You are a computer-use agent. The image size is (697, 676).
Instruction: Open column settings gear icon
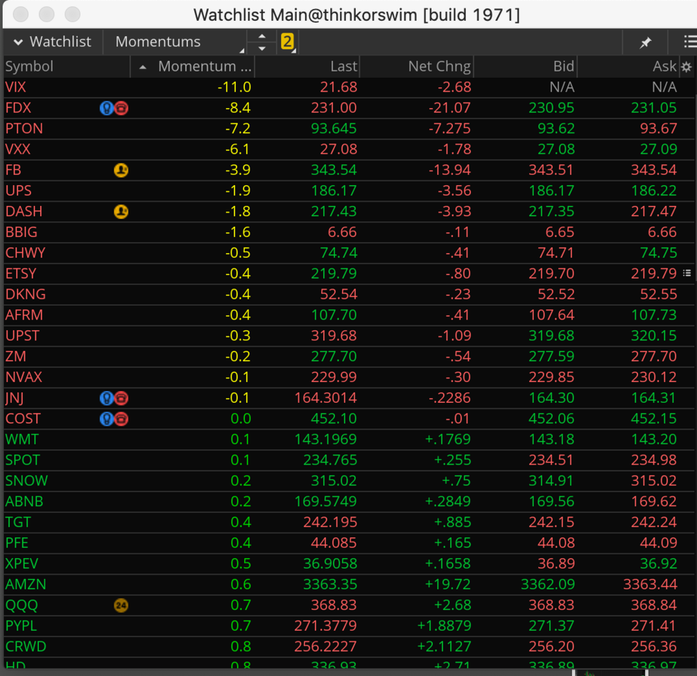pyautogui.click(x=687, y=67)
